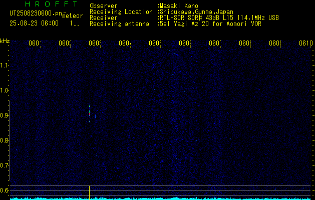The width and height of the screenshot is (315, 200).
Task: Click the 1.0 kHz frequency tick label
Action: 4,90
